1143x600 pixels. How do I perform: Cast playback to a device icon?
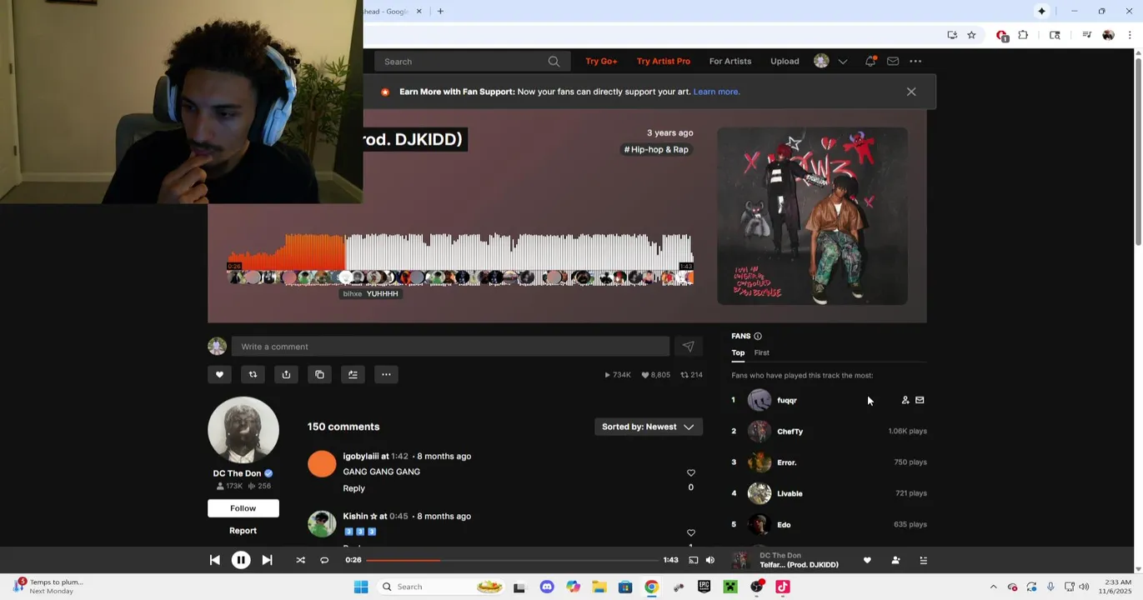pyautogui.click(x=693, y=561)
